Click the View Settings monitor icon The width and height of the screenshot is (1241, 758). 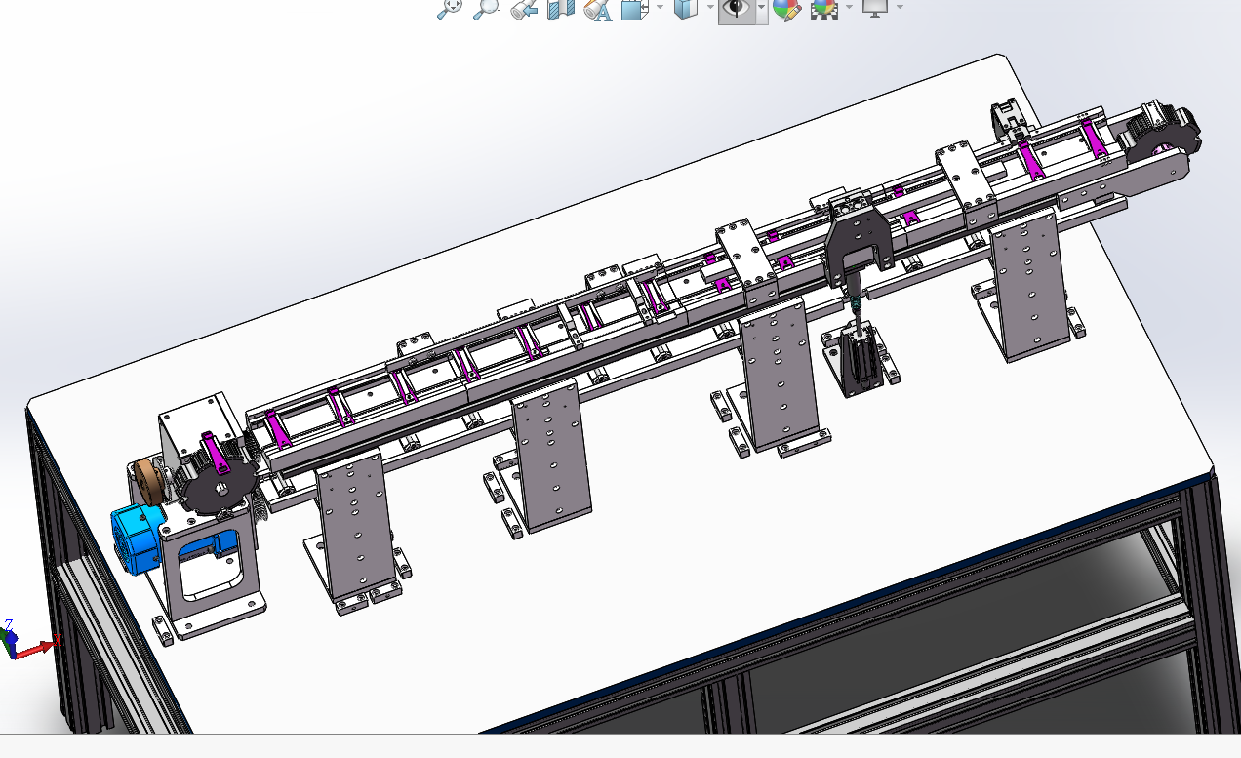pos(875,8)
